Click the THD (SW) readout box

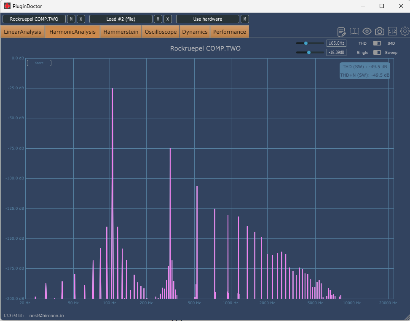(365, 71)
